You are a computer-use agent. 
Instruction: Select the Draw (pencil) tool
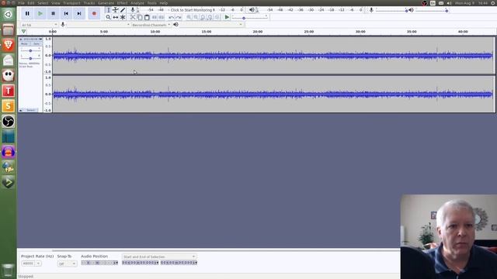tap(123, 10)
